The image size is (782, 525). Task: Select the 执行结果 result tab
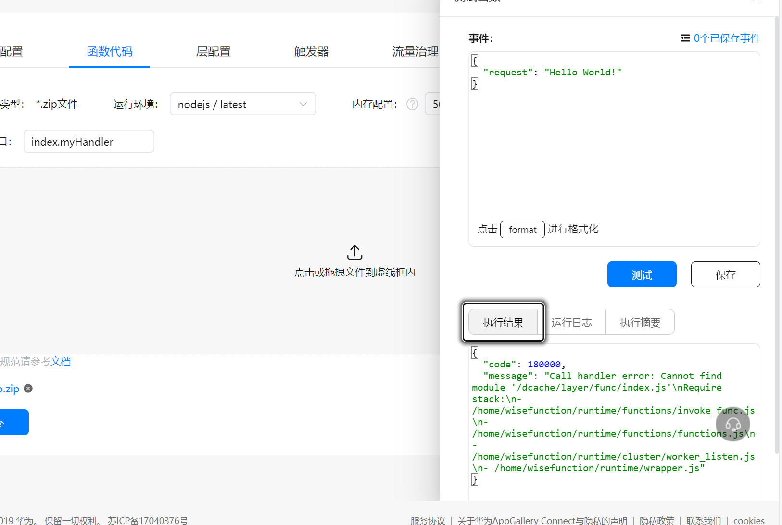(x=503, y=322)
